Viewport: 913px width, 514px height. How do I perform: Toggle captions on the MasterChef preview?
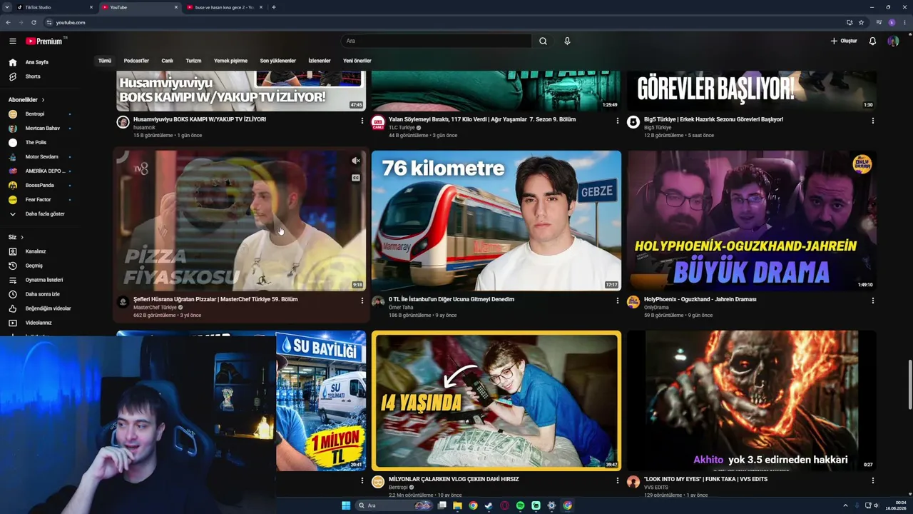pos(356,178)
